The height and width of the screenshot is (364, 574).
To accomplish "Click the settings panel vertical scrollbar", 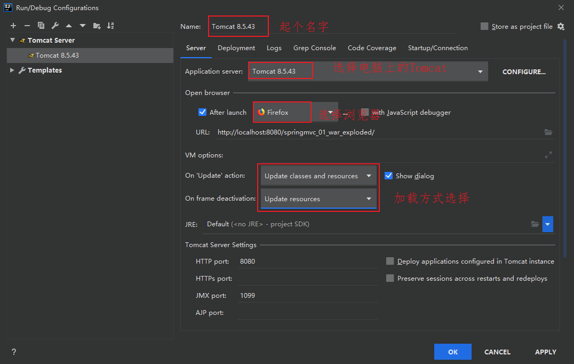I will click(565, 148).
